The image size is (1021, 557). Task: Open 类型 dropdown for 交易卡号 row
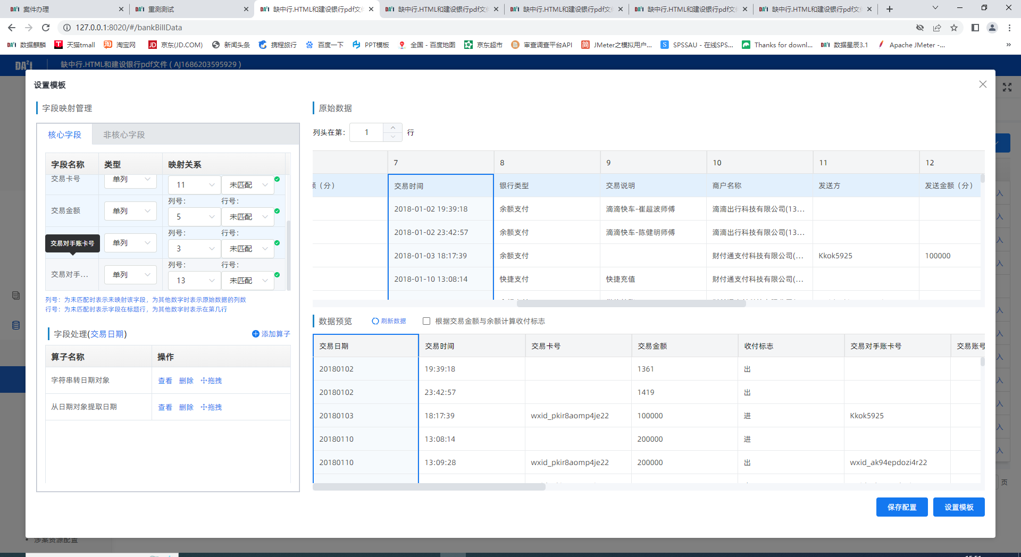click(130, 180)
